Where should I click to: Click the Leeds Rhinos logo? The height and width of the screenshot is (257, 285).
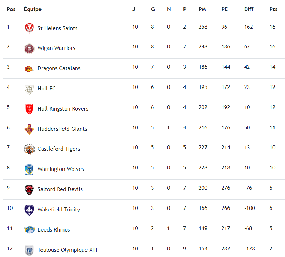[x=29, y=230]
